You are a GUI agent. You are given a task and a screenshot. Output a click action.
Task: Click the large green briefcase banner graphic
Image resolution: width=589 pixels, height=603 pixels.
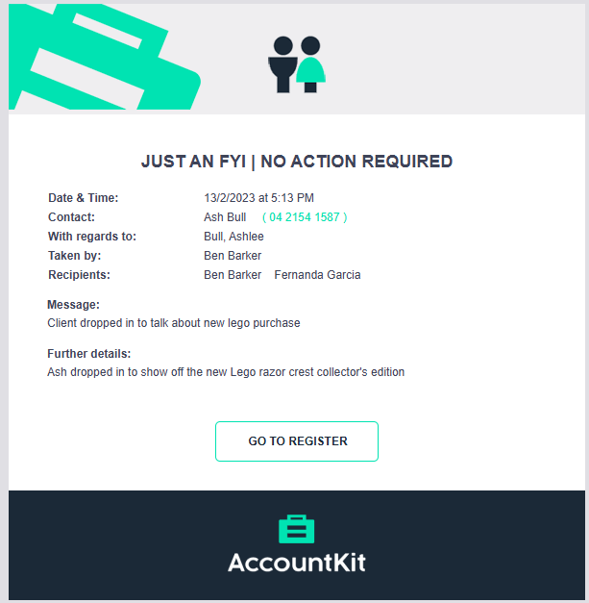[104, 57]
